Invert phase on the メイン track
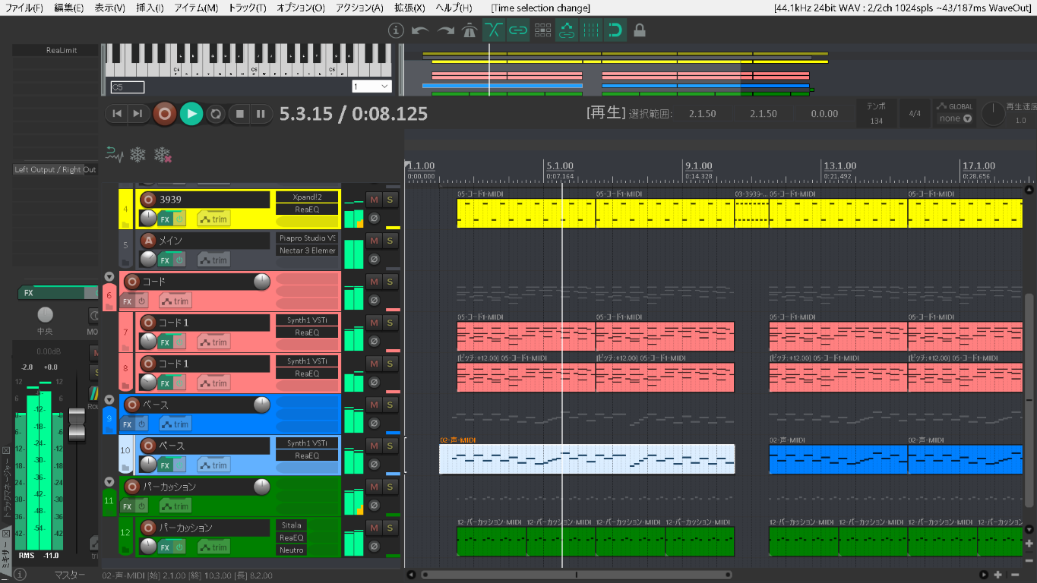Viewport: 1037px width, 583px height. point(374,260)
